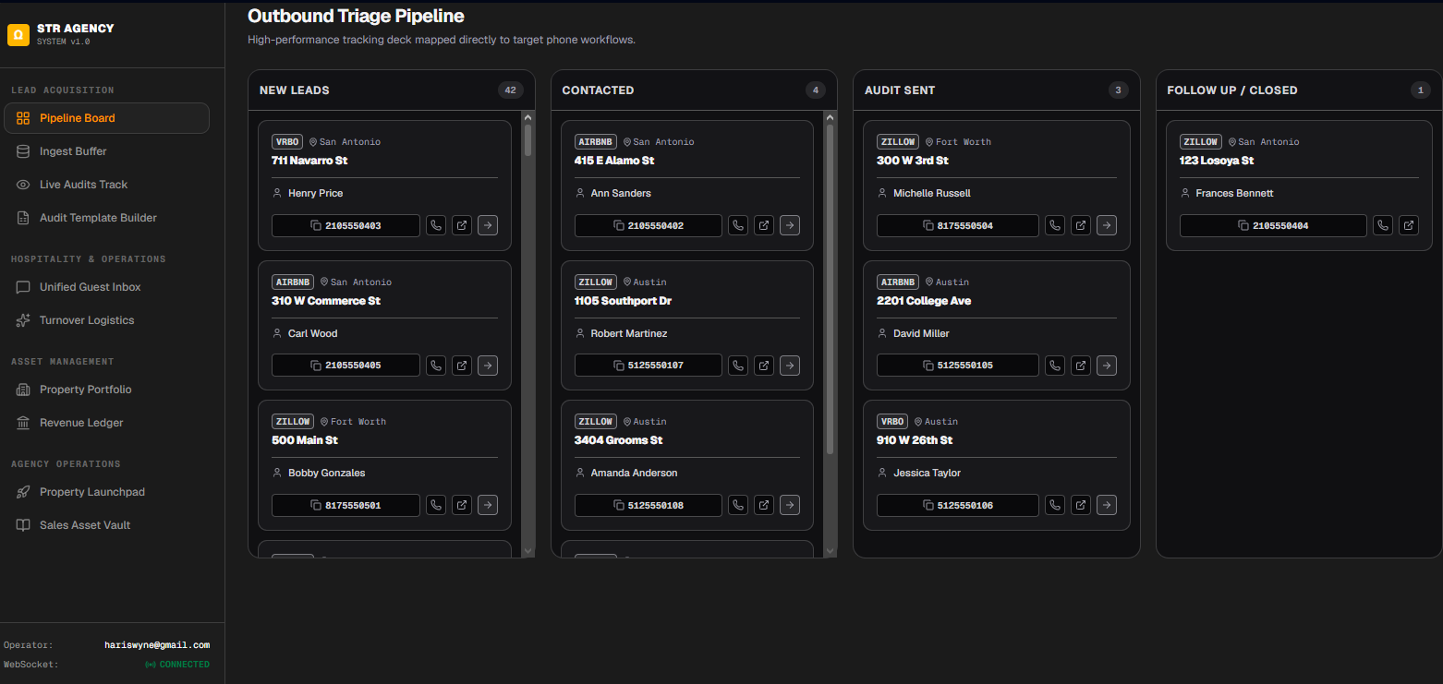The height and width of the screenshot is (684, 1443).
Task: Open external link on 310 W Commerce St card
Action: [x=462, y=366]
